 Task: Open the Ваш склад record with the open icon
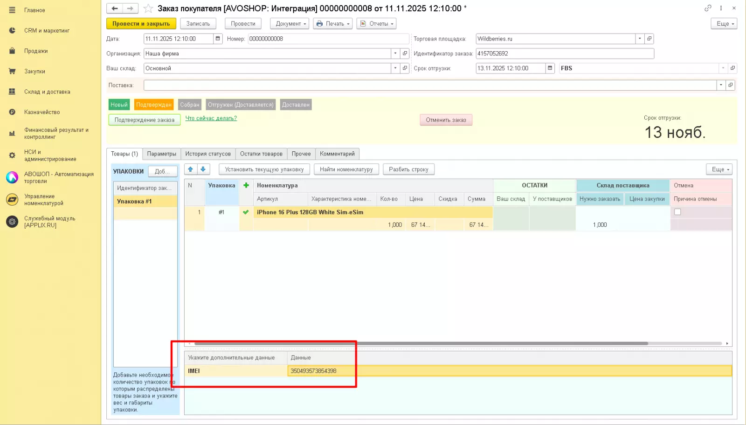tap(405, 68)
